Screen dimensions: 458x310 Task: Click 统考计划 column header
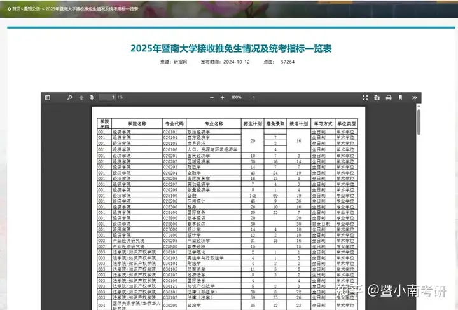(x=298, y=124)
